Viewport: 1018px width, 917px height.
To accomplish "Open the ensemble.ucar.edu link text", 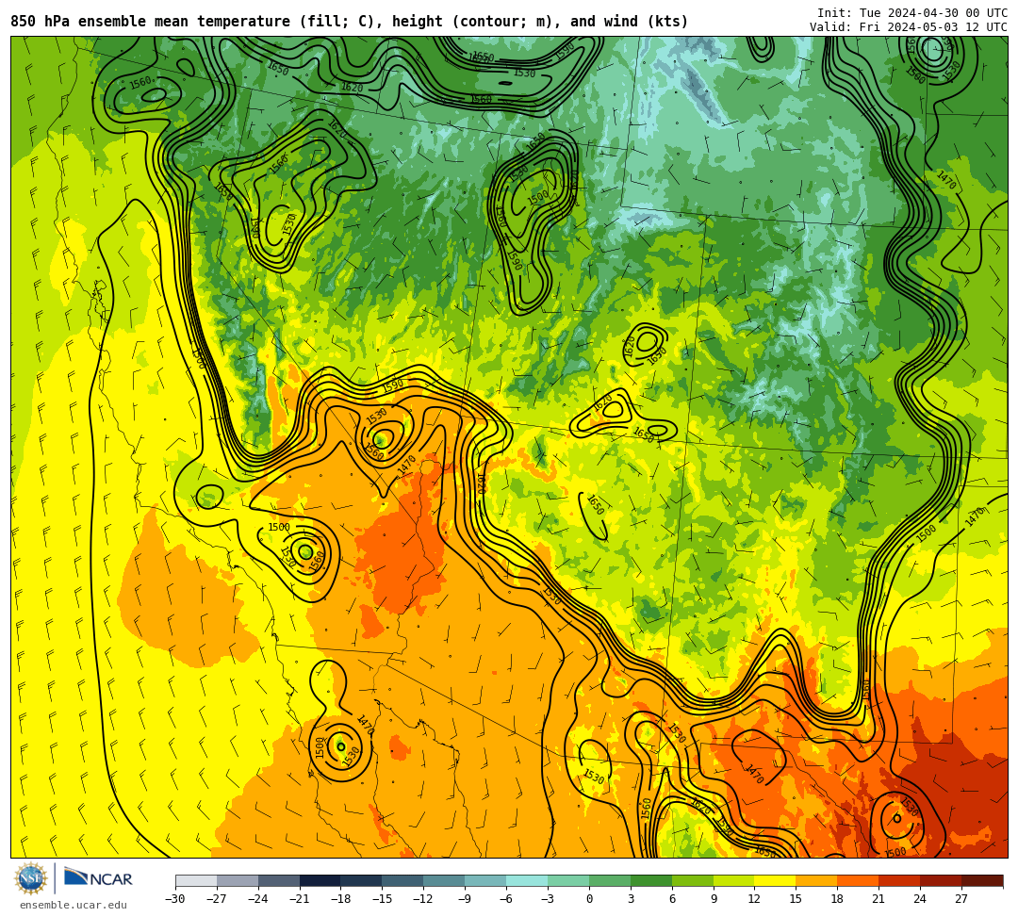I will tap(73, 905).
